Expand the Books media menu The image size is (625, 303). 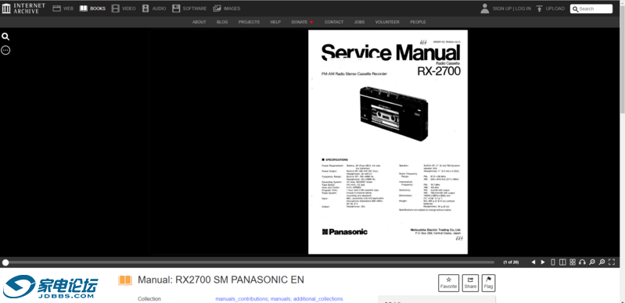pyautogui.click(x=92, y=9)
